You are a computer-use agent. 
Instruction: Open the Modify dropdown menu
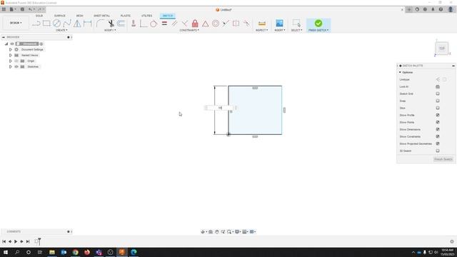(x=110, y=30)
